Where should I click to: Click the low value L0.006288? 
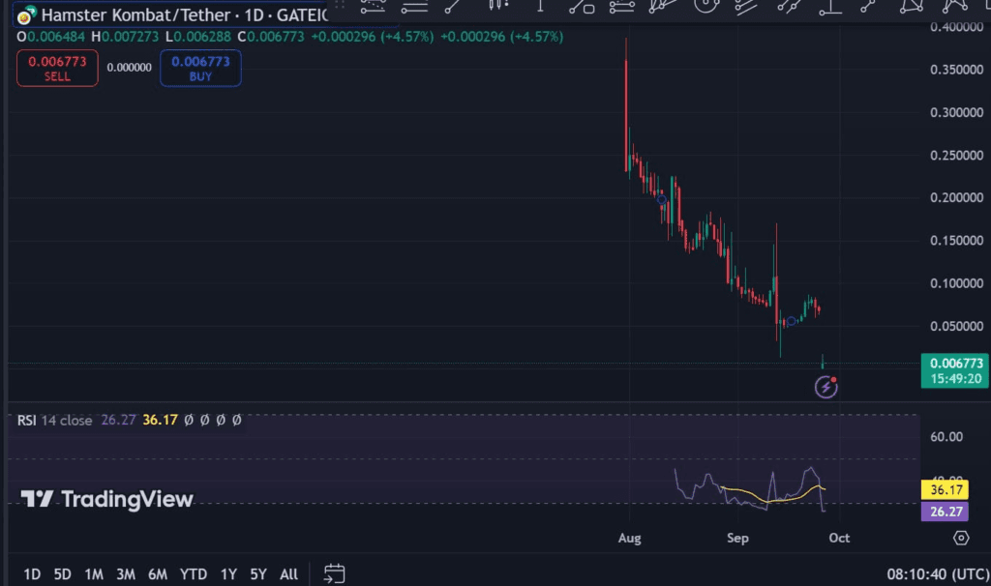click(x=197, y=37)
